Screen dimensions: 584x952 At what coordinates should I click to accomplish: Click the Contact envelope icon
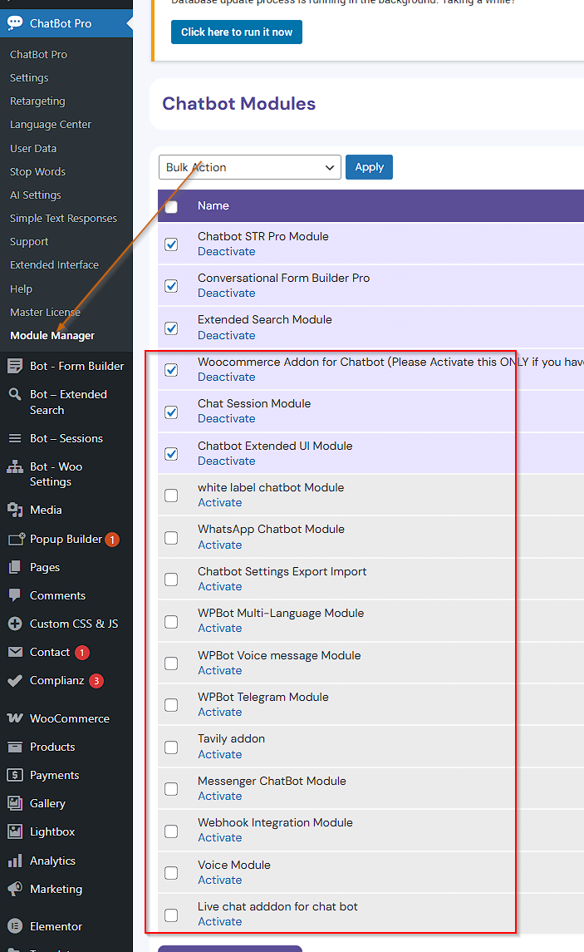click(x=15, y=652)
